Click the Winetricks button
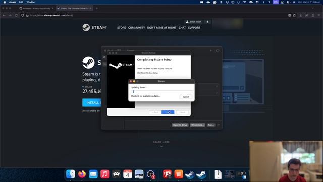 point(197,125)
